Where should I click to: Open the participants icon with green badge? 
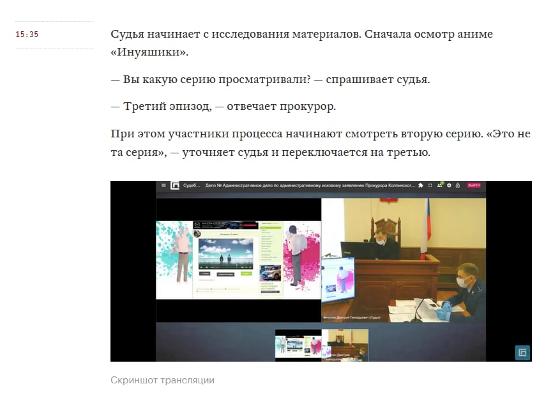pyautogui.click(x=440, y=185)
